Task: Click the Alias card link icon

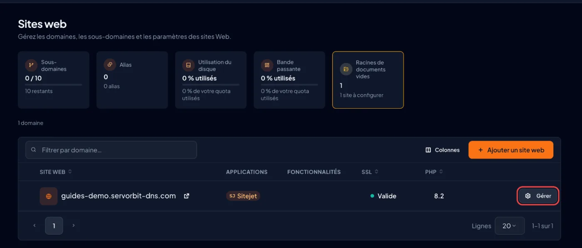Action: coord(110,65)
